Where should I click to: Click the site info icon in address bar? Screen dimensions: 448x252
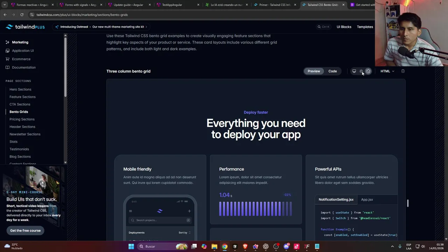pos(32,15)
